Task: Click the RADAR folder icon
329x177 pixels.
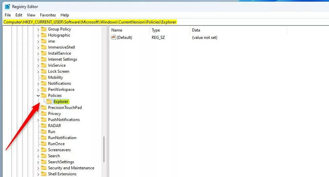Action: click(x=44, y=126)
